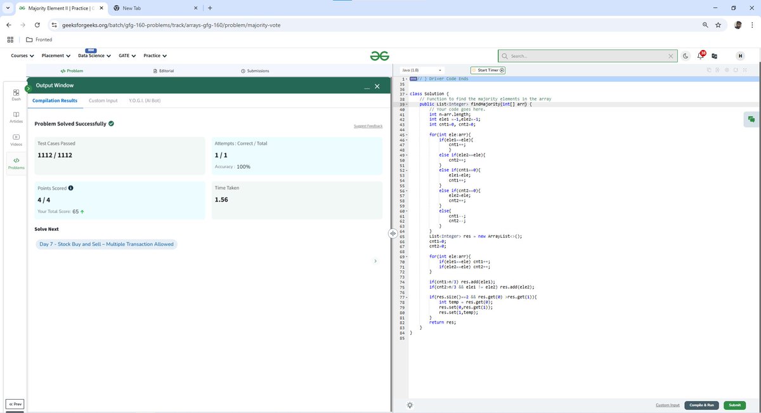Select the Y.O.G.I. (AI Bot) tab
Image resolution: width=761 pixels, height=413 pixels.
click(145, 100)
